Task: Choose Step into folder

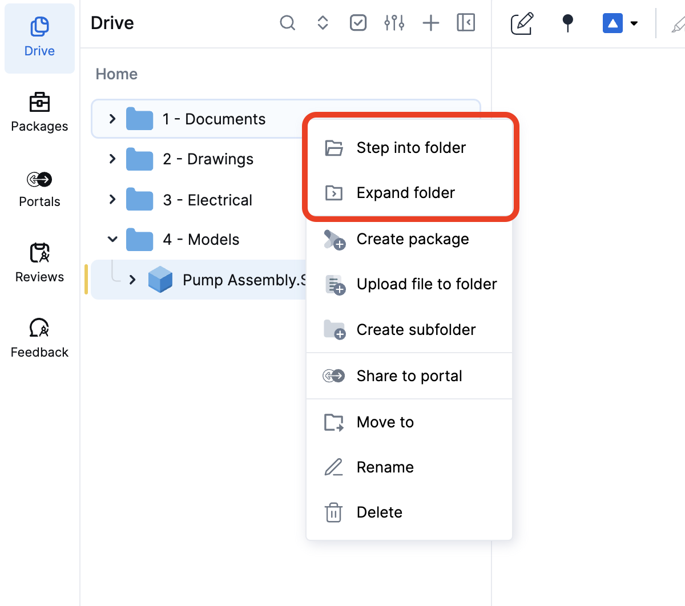Action: click(409, 148)
